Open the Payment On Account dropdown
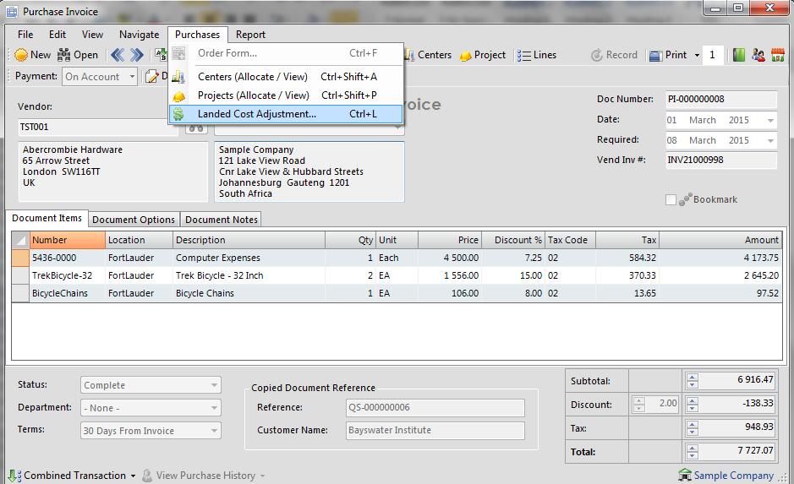Screen dimensions: 794x484 coord(131,77)
